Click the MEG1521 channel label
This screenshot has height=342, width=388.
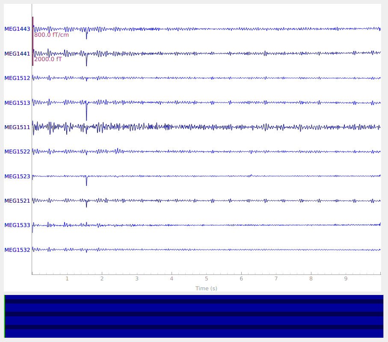tap(17, 201)
